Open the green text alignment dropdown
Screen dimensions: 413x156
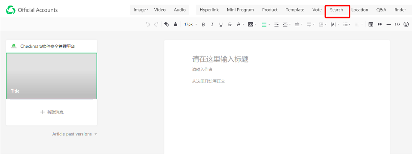pyautogui.click(x=266, y=24)
